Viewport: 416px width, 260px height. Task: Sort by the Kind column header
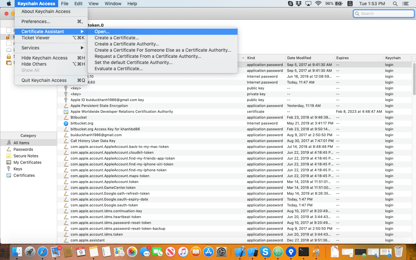point(266,58)
